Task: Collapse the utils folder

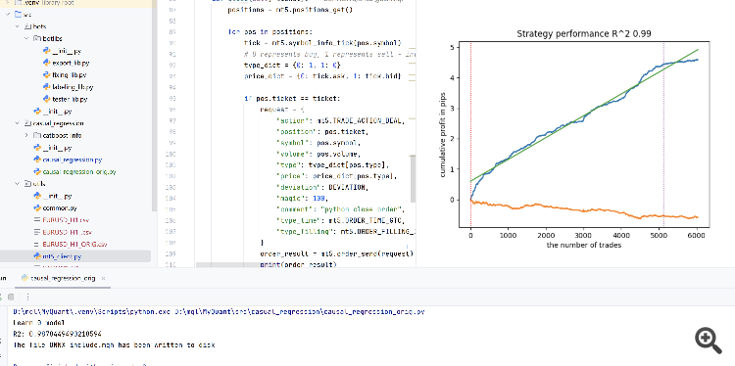Action: click(x=18, y=184)
